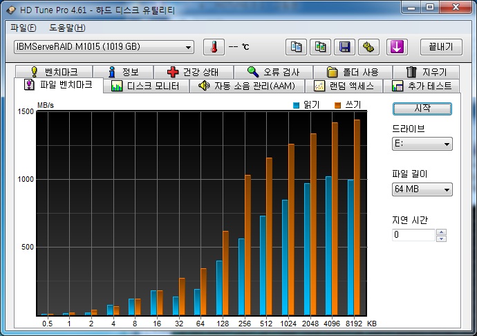Click the 지연 시간 input field
The width and height of the screenshot is (477, 336).
[413, 234]
